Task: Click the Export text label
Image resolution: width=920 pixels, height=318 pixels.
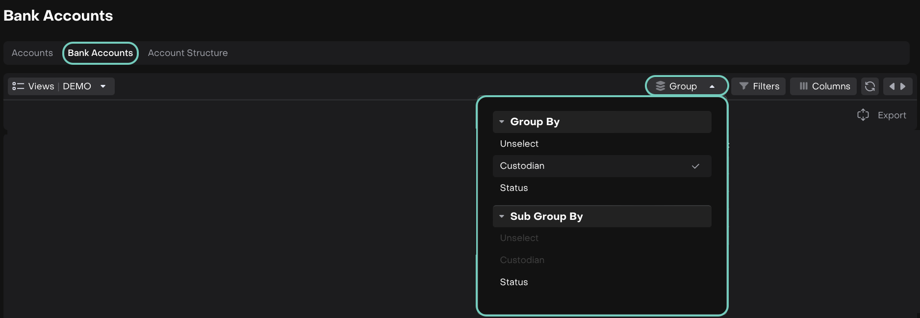Action: 892,115
